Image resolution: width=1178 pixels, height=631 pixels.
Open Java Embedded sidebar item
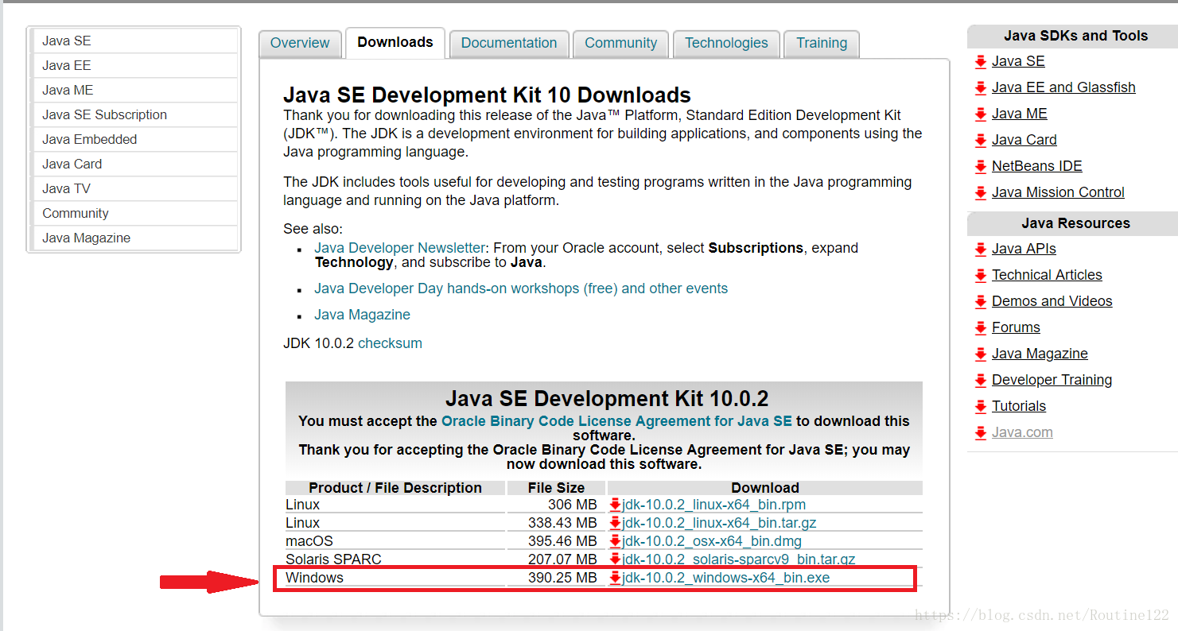[134, 139]
